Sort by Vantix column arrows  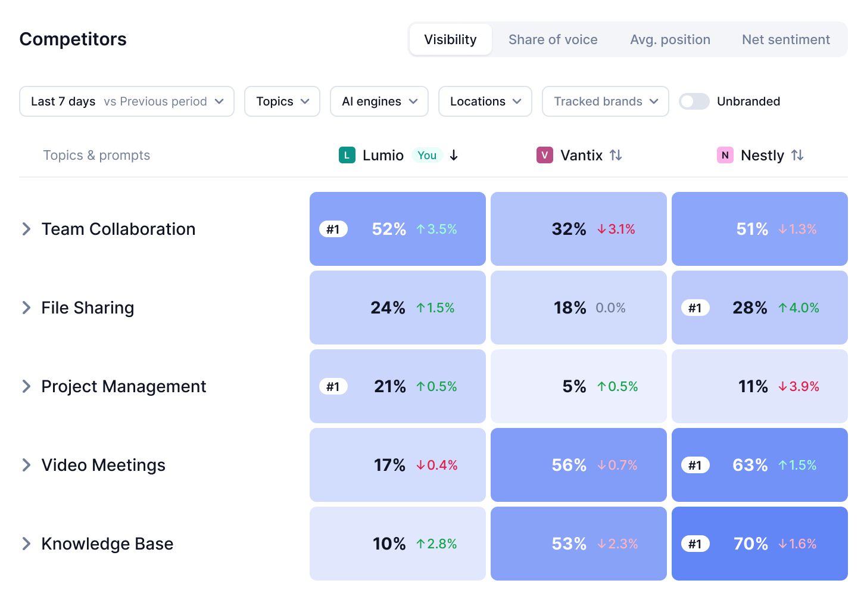pos(616,155)
